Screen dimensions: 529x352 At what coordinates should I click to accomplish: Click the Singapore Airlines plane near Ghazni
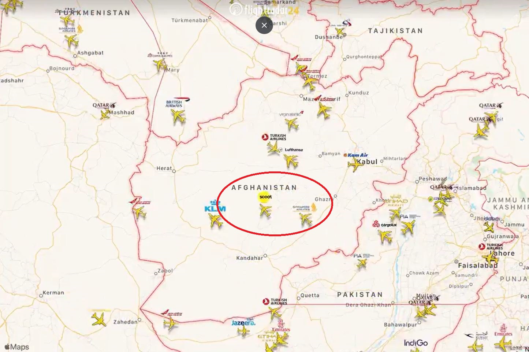[x=305, y=219]
